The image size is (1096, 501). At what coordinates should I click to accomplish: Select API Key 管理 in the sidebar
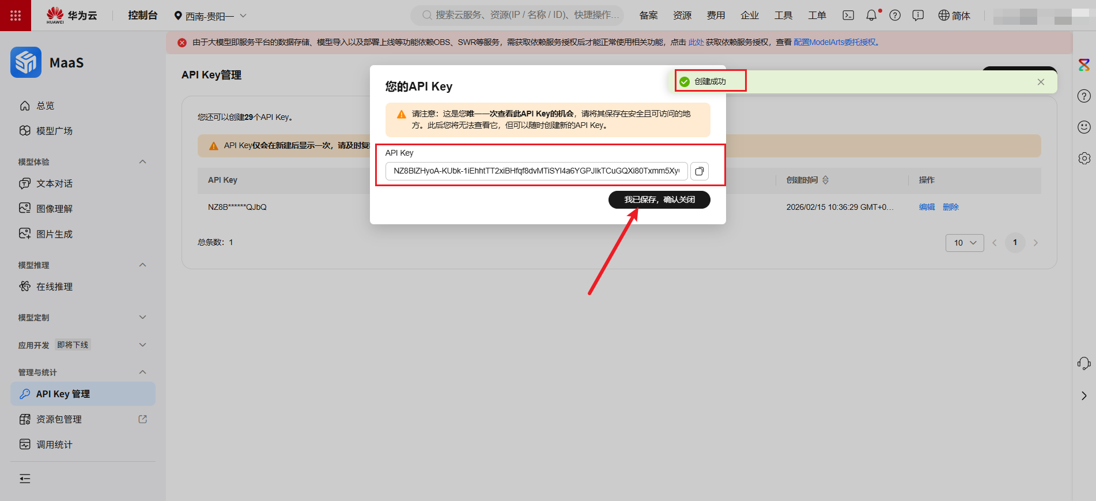point(83,394)
